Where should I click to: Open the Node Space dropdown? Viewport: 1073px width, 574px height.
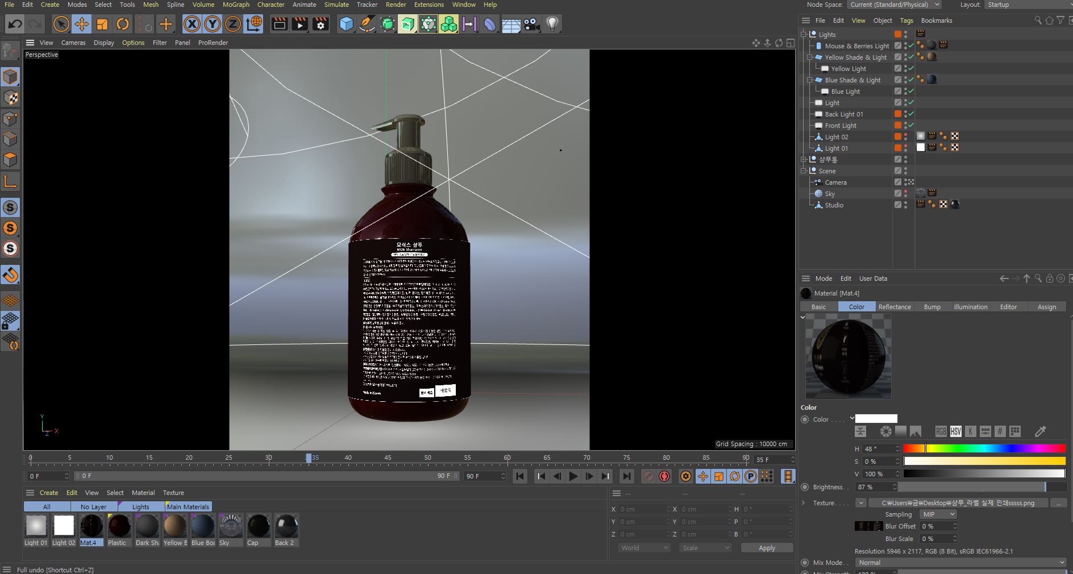pyautogui.click(x=894, y=5)
